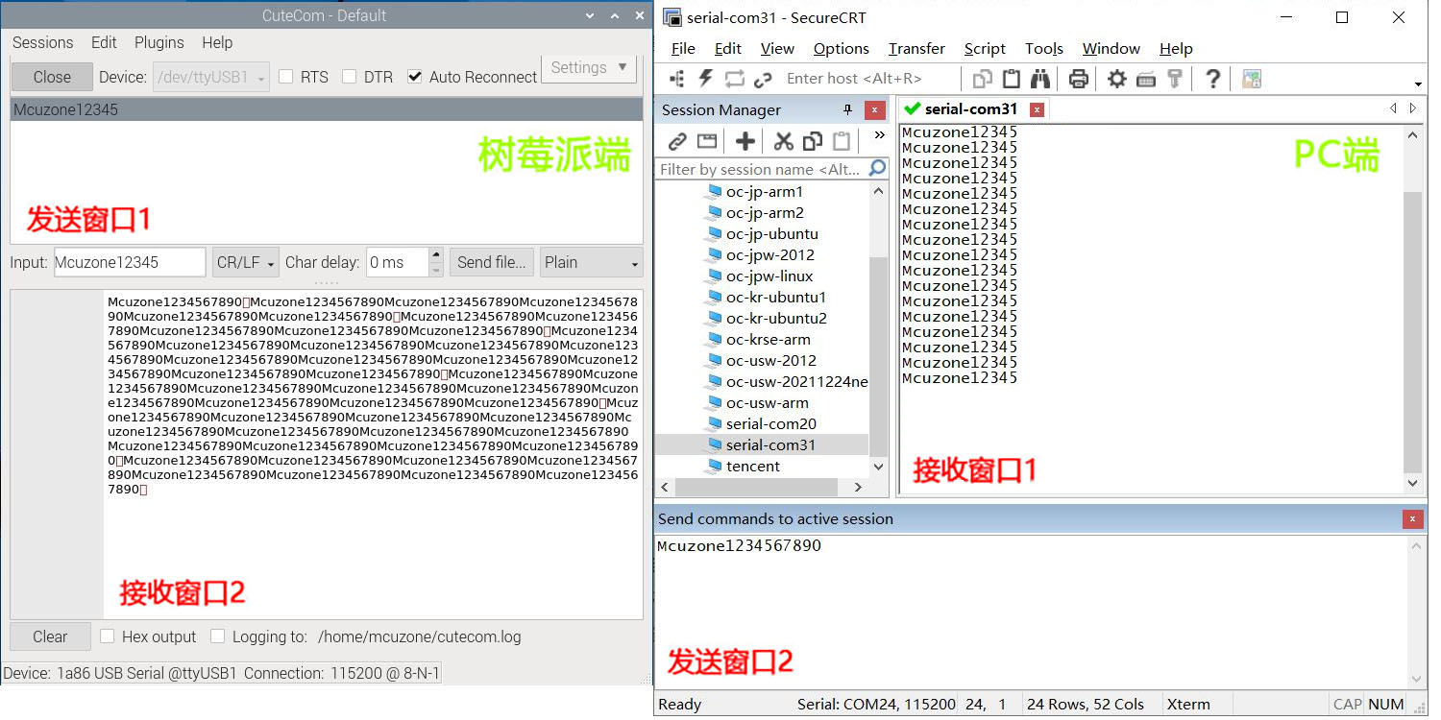Click the CuteCom Input text field

(130, 262)
